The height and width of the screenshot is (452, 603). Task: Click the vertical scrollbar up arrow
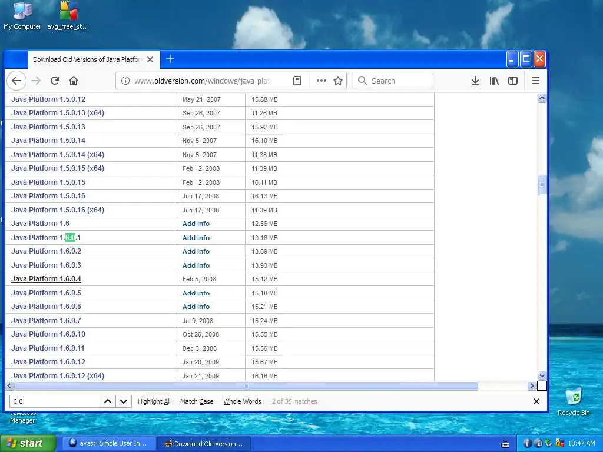point(542,98)
